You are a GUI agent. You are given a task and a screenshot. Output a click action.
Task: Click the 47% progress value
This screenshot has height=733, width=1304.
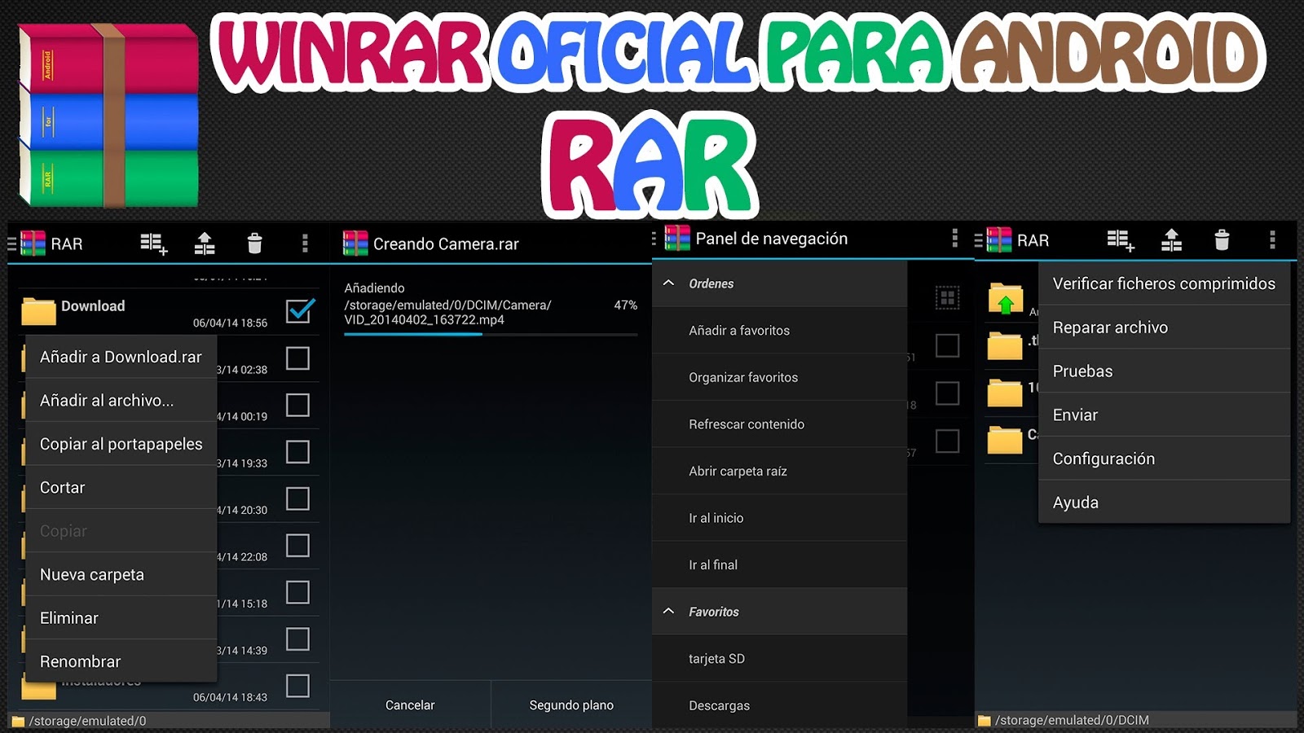[x=625, y=305]
